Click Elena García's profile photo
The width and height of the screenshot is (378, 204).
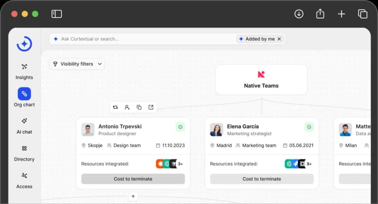coord(217,129)
